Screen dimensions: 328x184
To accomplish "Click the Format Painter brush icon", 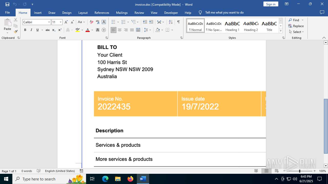I will 16,32.
